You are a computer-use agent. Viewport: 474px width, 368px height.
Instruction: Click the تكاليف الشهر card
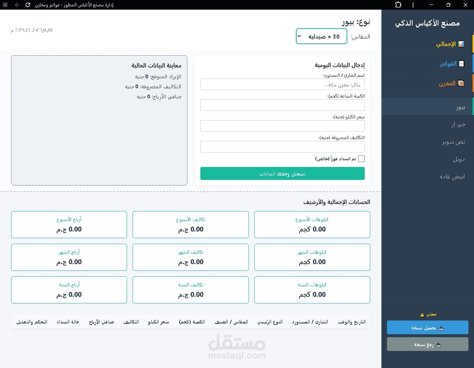click(x=191, y=257)
